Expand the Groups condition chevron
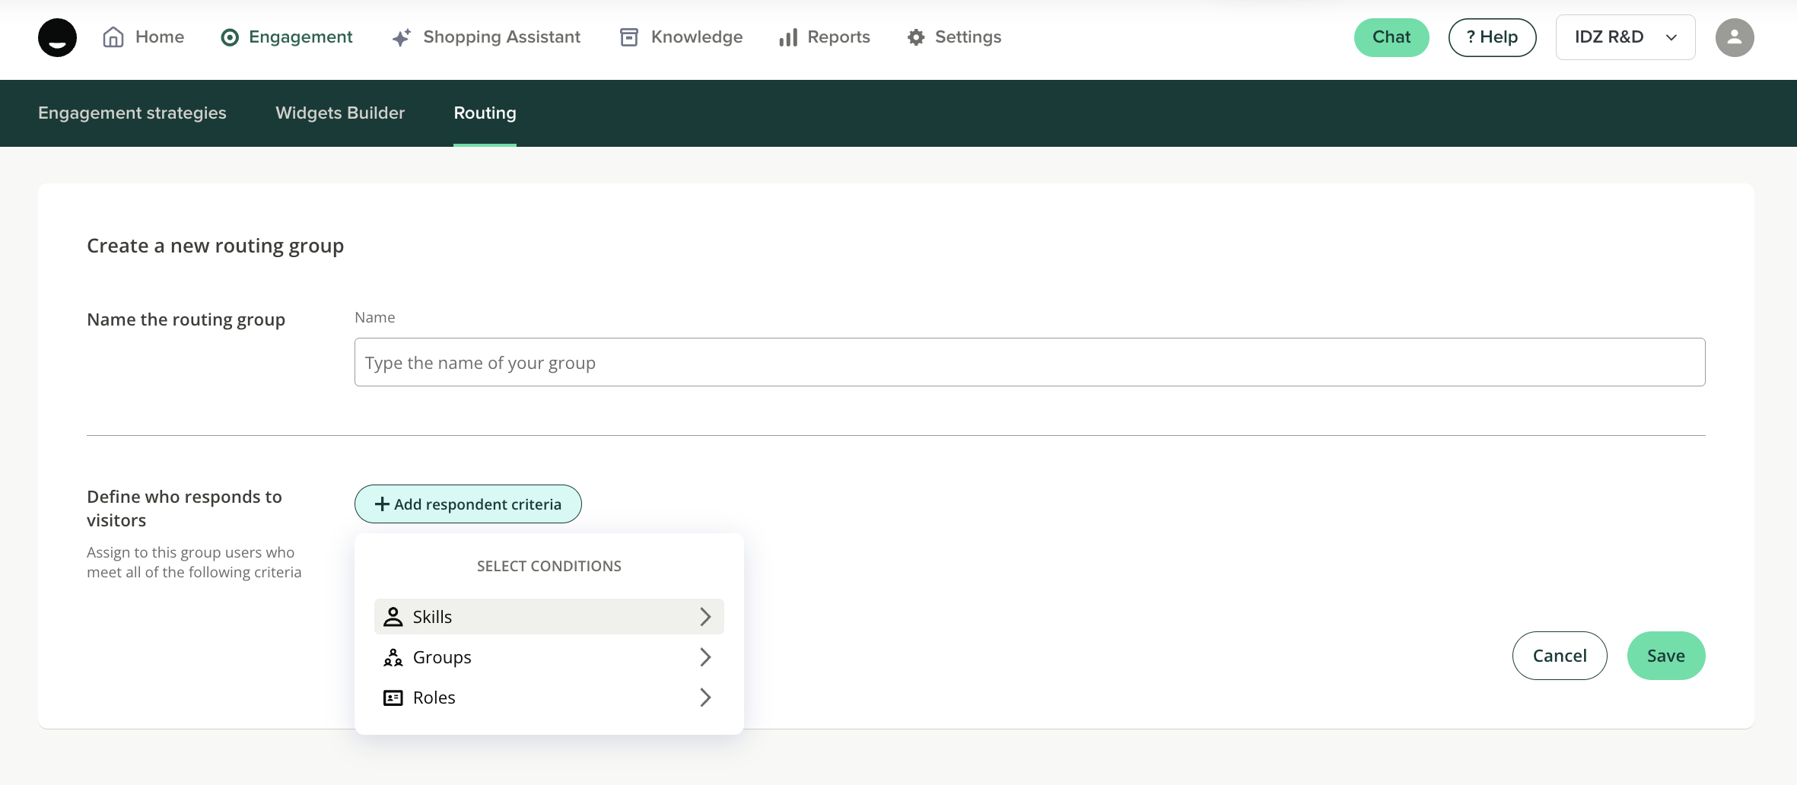The height and width of the screenshot is (785, 1797). (705, 657)
